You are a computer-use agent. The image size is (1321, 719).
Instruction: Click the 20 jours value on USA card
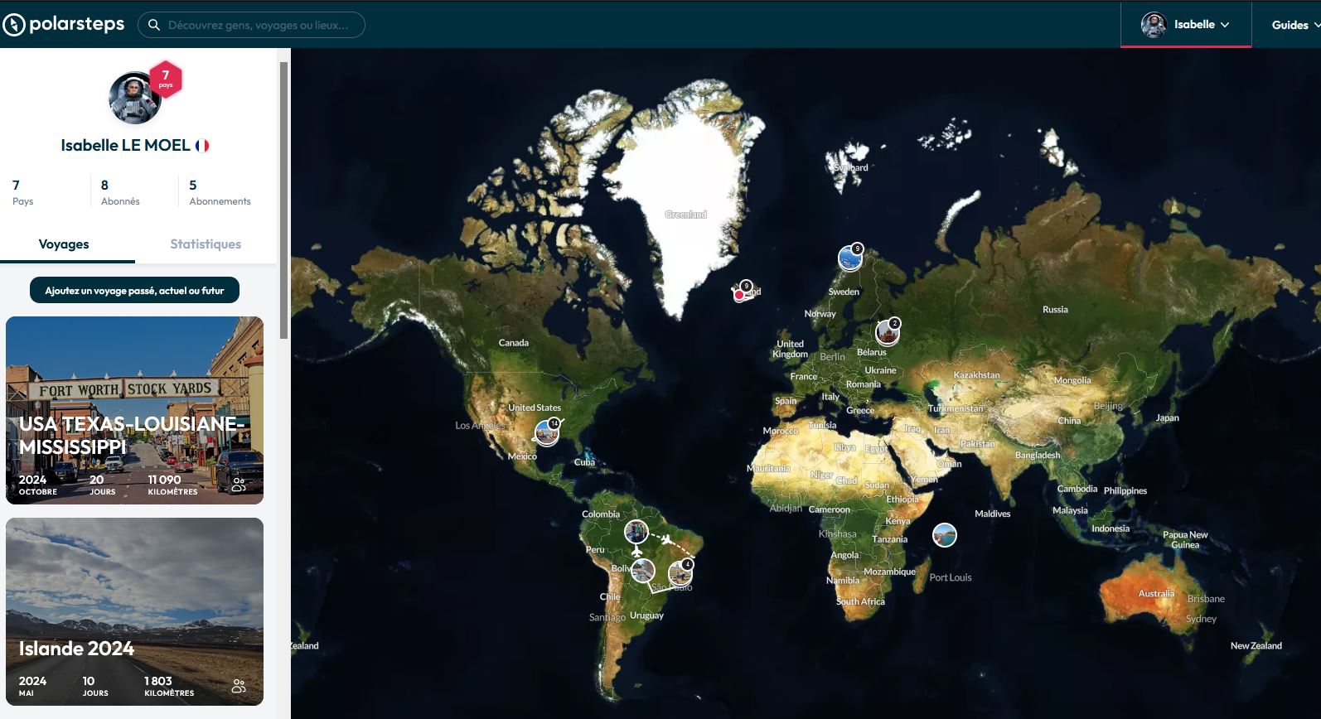[x=102, y=485]
